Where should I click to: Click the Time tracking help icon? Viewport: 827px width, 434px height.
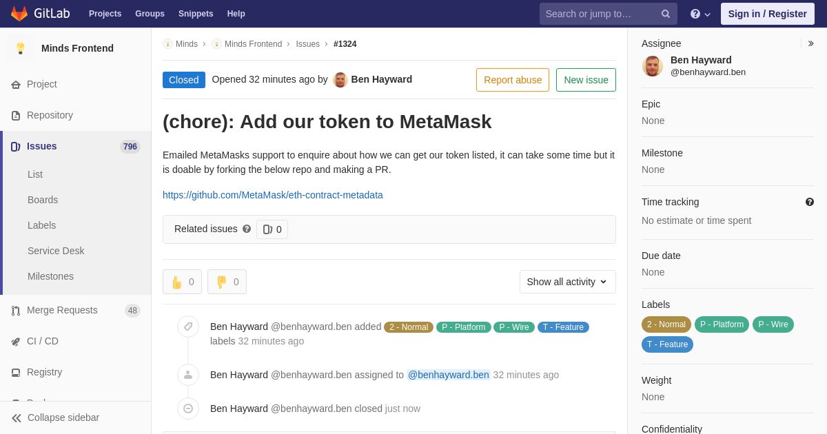click(x=809, y=202)
